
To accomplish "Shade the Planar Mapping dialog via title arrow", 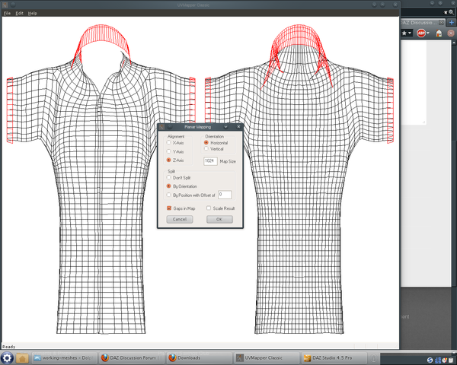I will click(225, 127).
